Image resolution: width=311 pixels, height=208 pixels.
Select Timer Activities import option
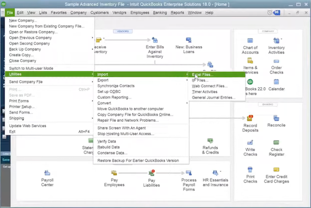click(x=217, y=92)
